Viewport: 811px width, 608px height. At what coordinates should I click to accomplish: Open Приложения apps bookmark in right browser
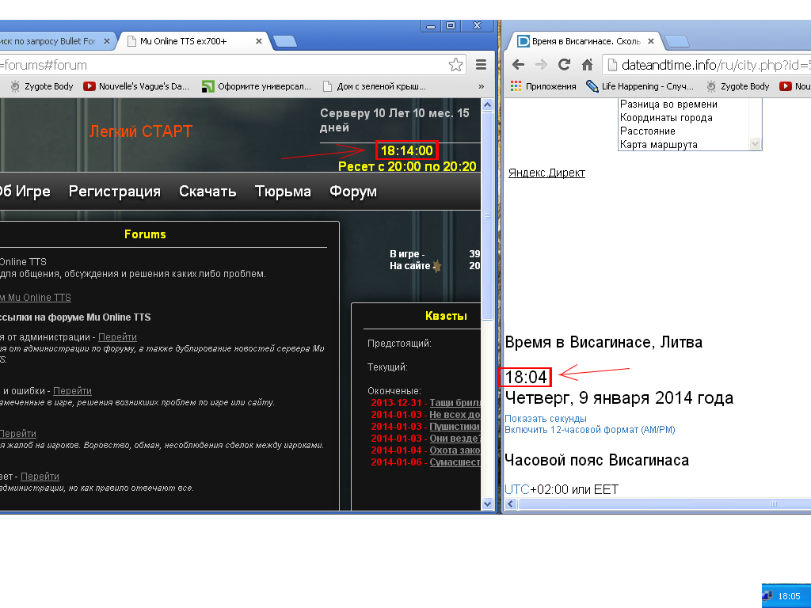543,86
